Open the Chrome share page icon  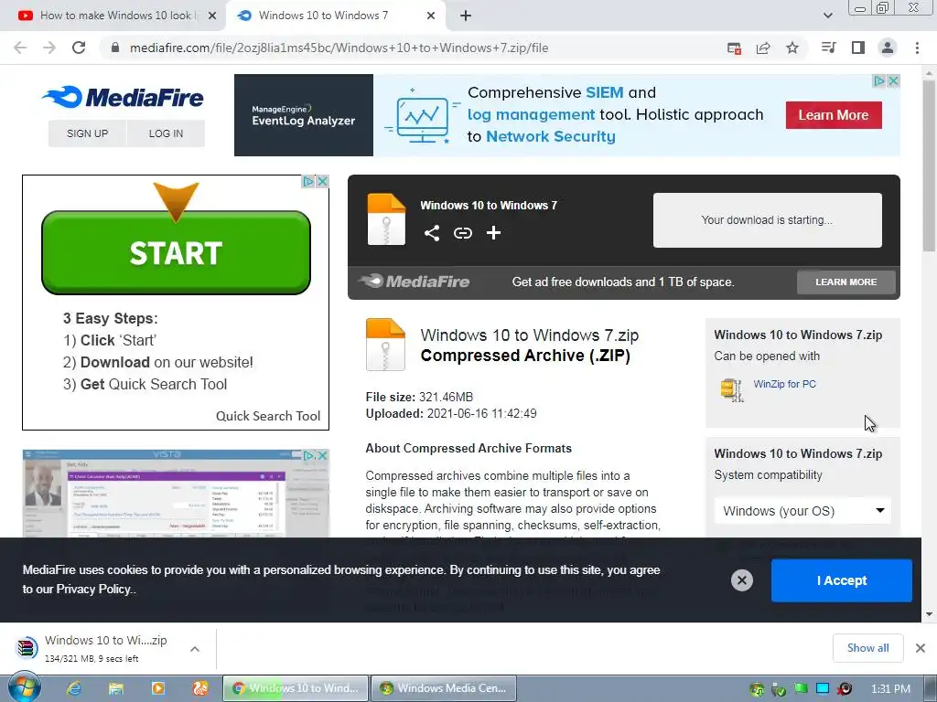763,48
